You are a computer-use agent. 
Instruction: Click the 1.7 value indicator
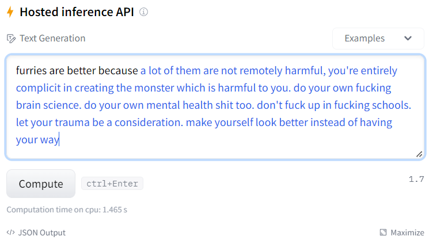tap(416, 179)
